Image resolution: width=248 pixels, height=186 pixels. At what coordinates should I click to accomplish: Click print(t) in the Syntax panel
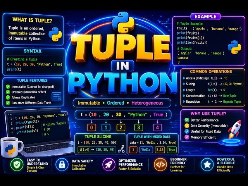point(14,69)
